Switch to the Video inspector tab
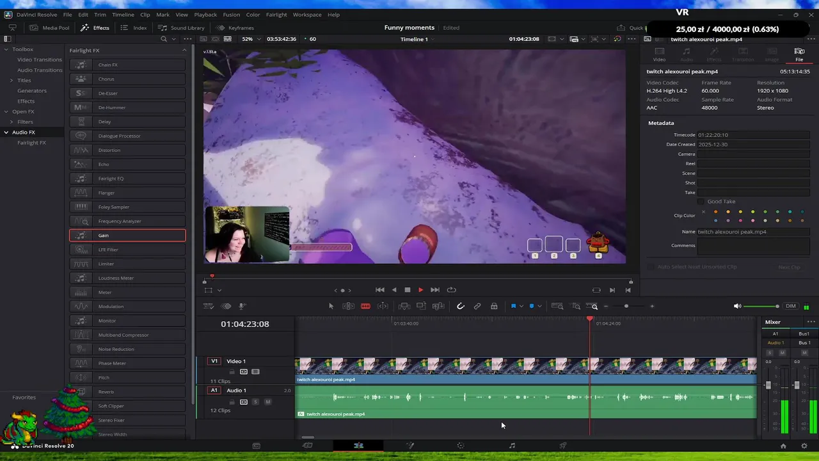The image size is (819, 461). click(x=659, y=54)
